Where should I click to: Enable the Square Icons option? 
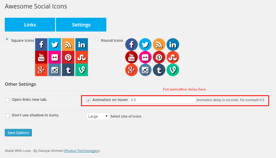[x=7, y=39]
